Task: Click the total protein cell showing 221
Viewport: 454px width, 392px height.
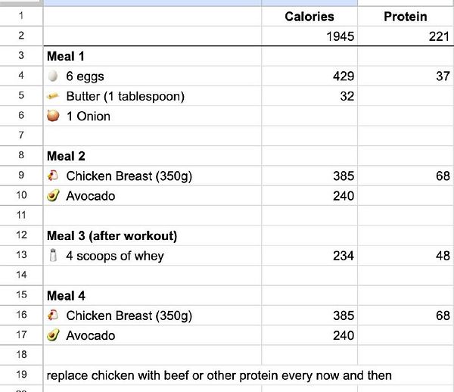Action: click(x=405, y=36)
